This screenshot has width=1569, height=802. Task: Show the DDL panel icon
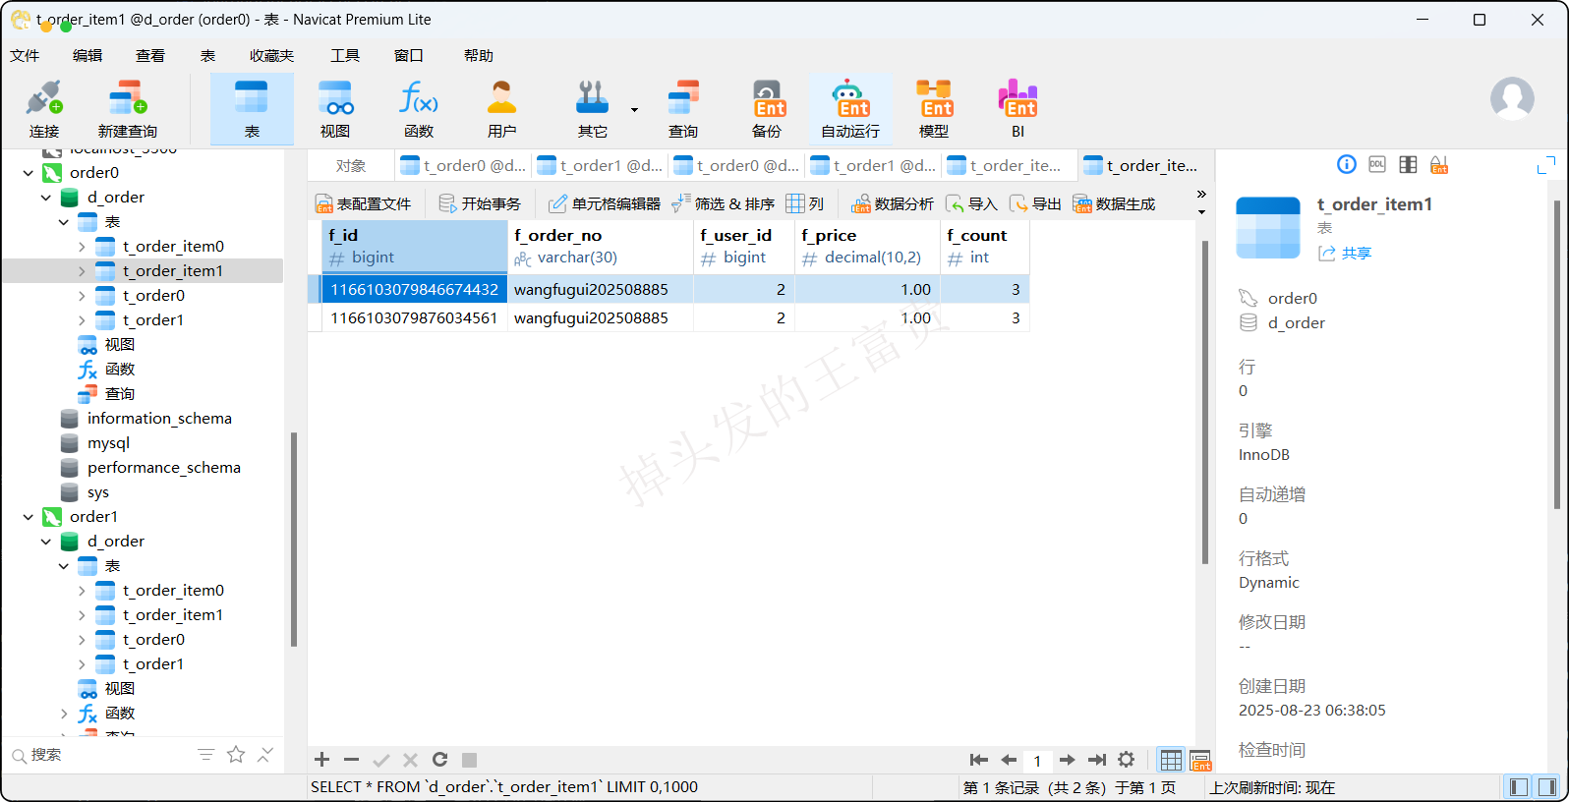(1377, 164)
